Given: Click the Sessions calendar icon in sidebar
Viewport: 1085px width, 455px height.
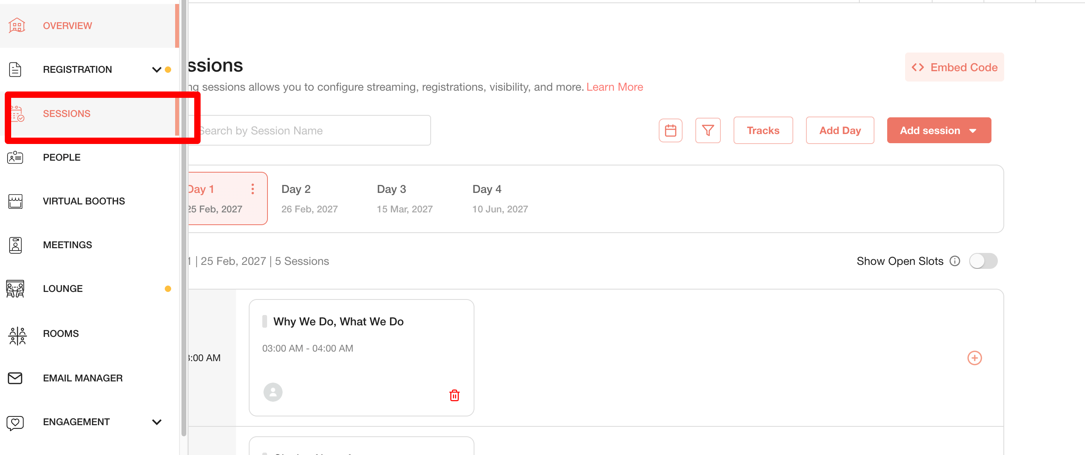Looking at the screenshot, I should click(x=17, y=114).
